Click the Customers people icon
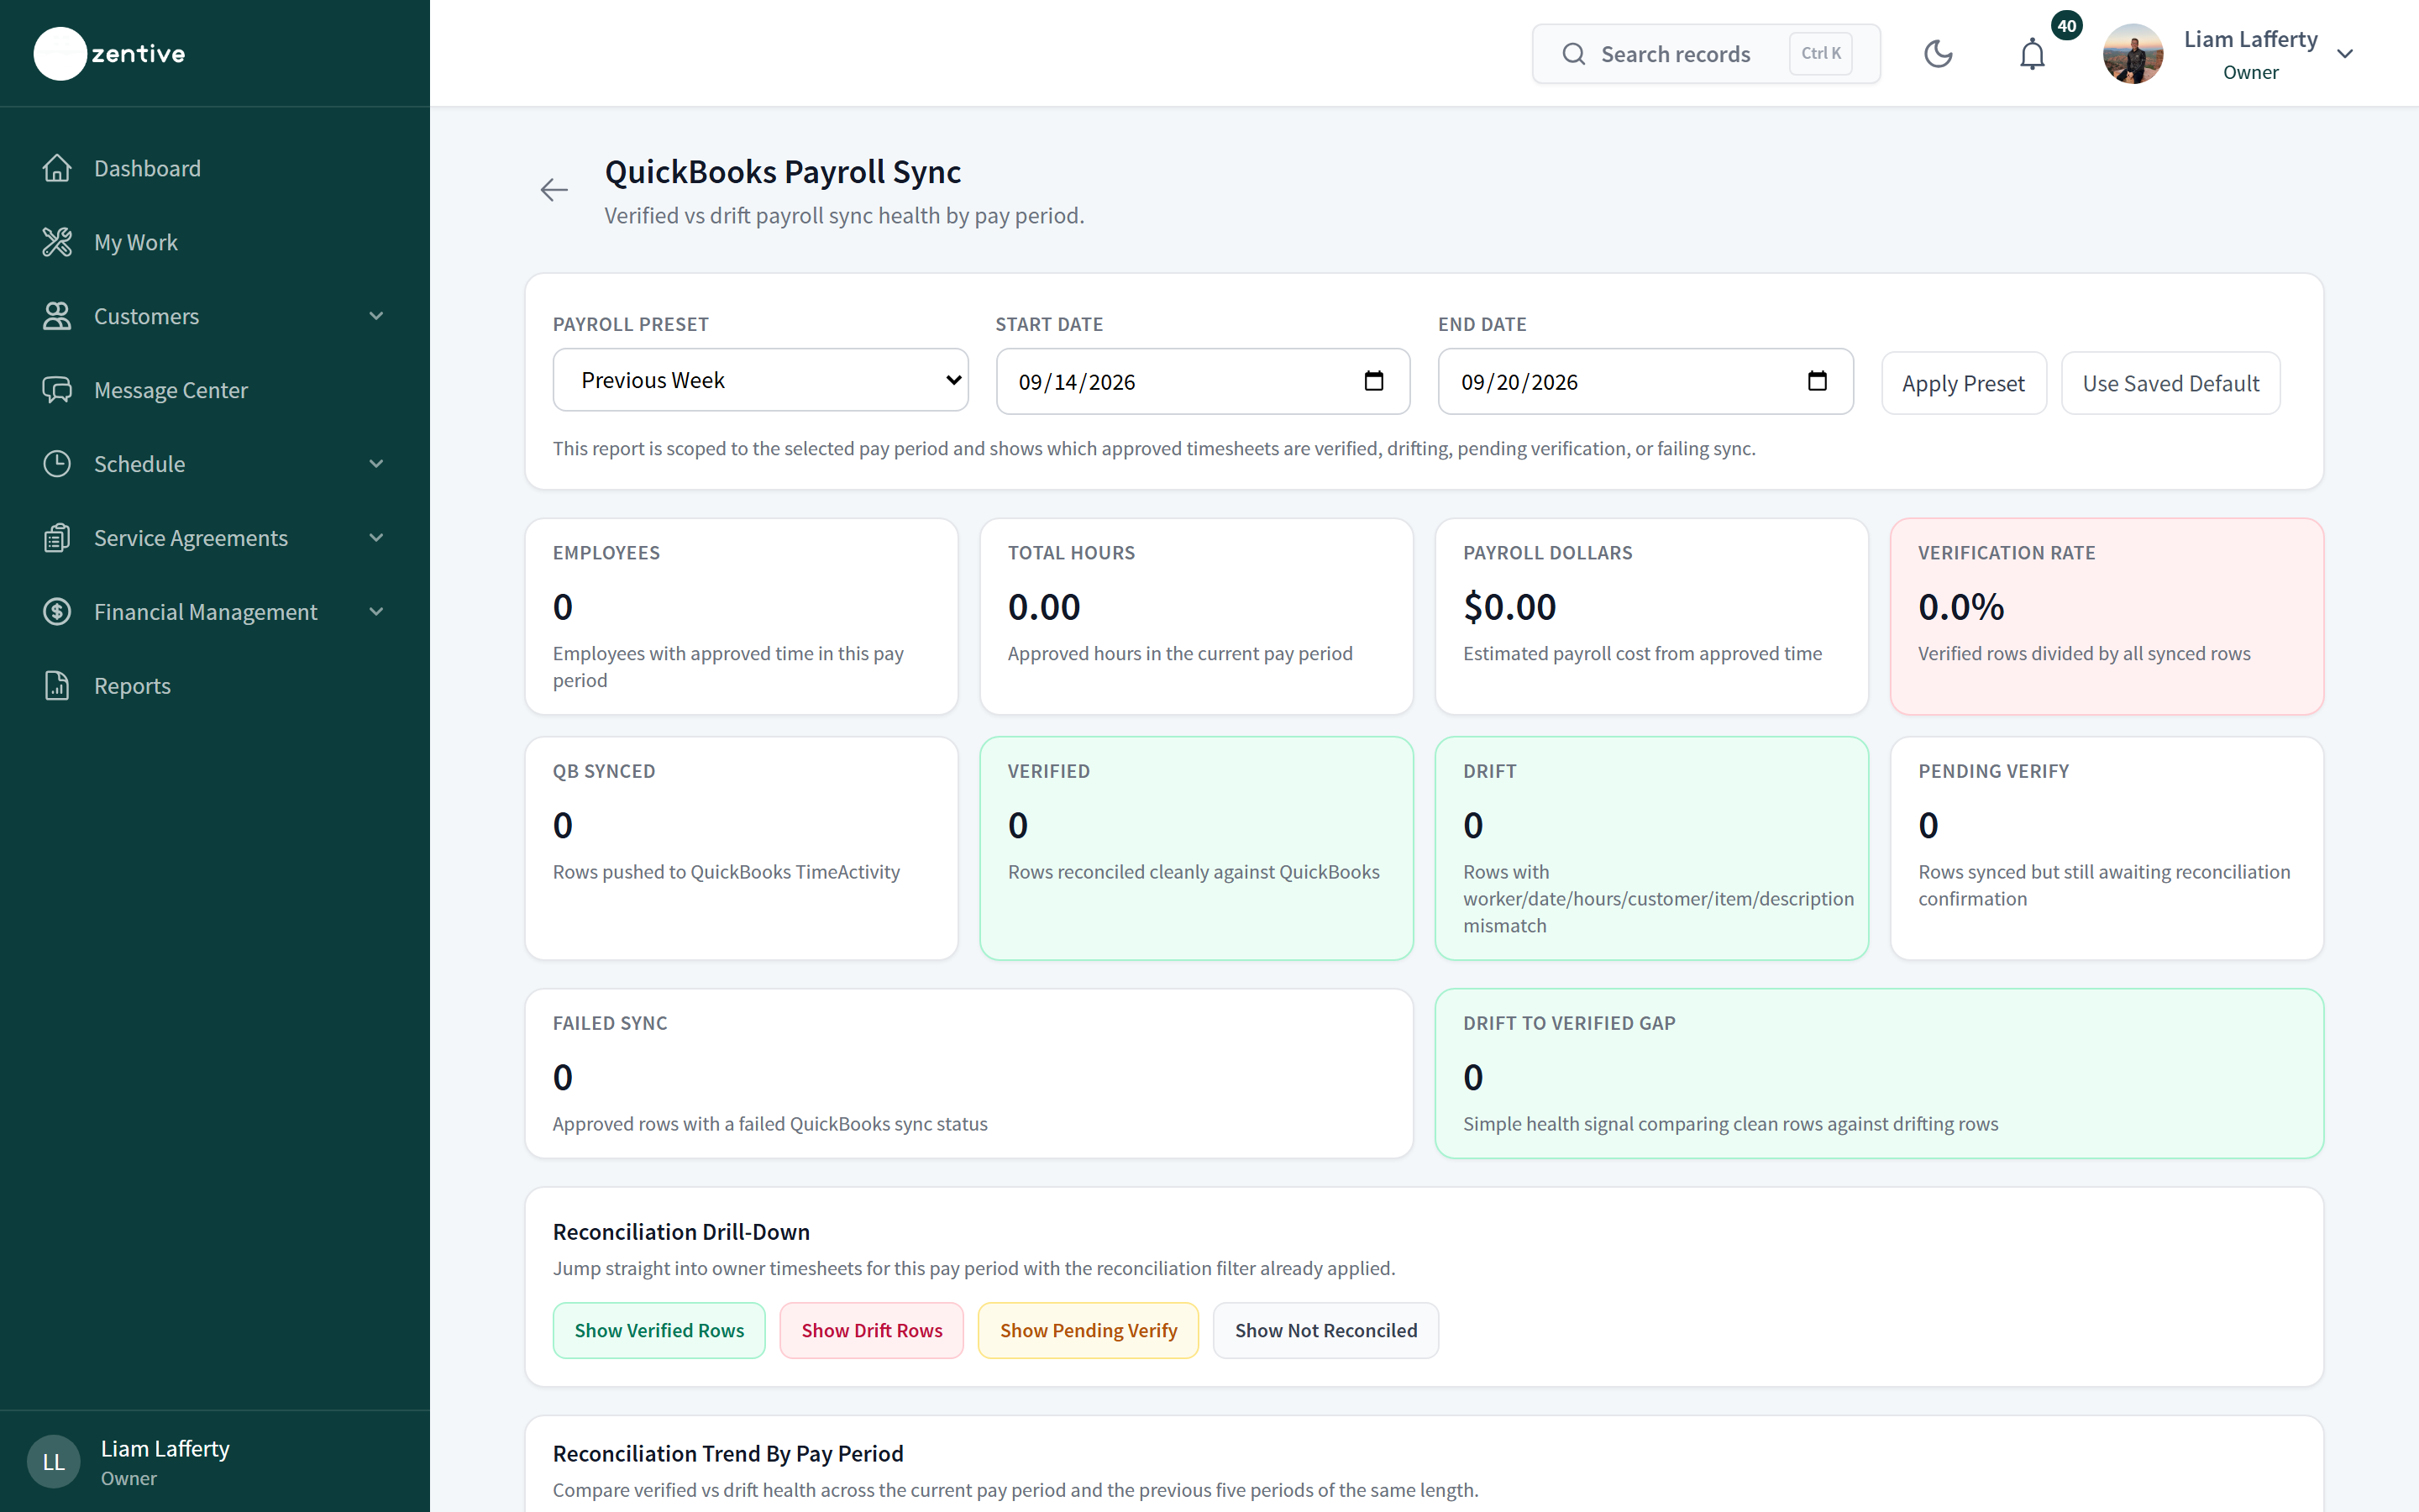Image resolution: width=2419 pixels, height=1512 pixels. pyautogui.click(x=57, y=316)
